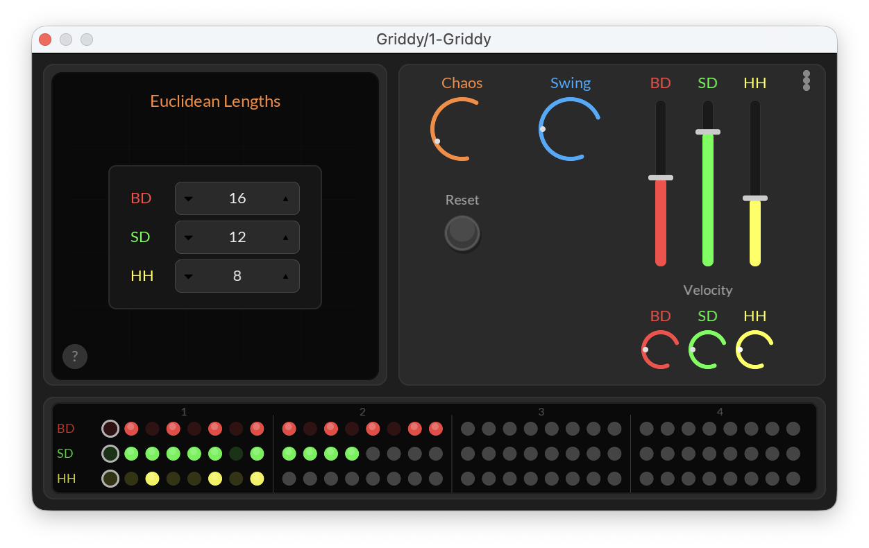The height and width of the screenshot is (548, 869).
Task: Select the HH track label in sequencer
Action: pyautogui.click(x=66, y=479)
